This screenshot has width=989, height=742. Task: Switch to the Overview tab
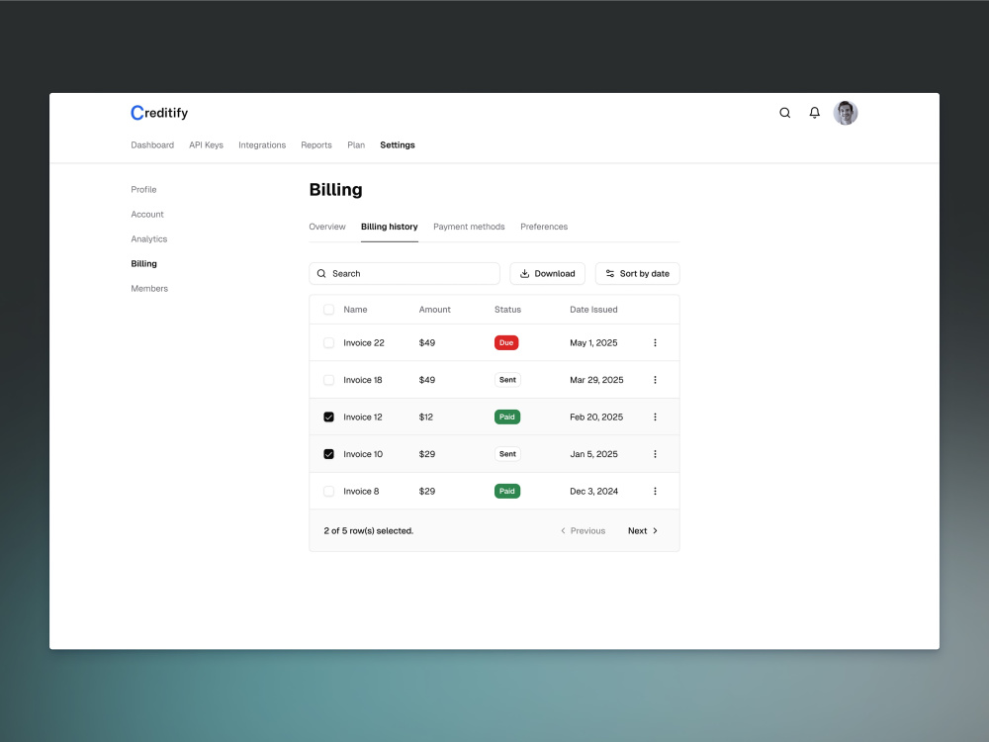(327, 227)
